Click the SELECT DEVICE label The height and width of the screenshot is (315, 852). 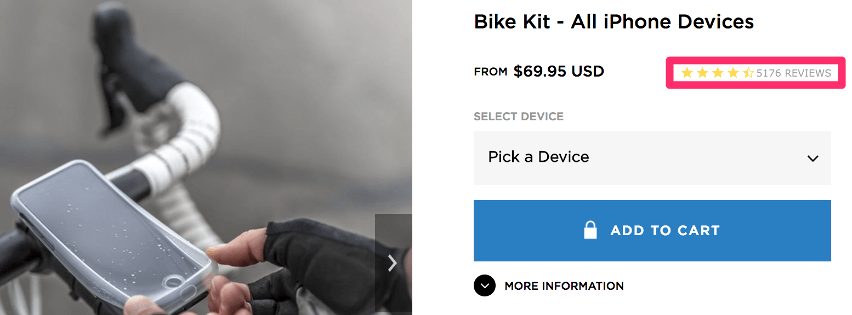(x=518, y=116)
